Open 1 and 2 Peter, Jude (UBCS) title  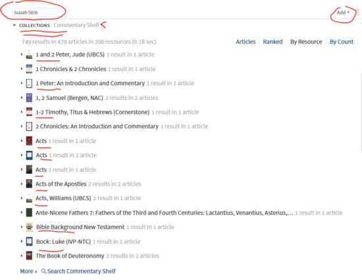click(x=70, y=55)
